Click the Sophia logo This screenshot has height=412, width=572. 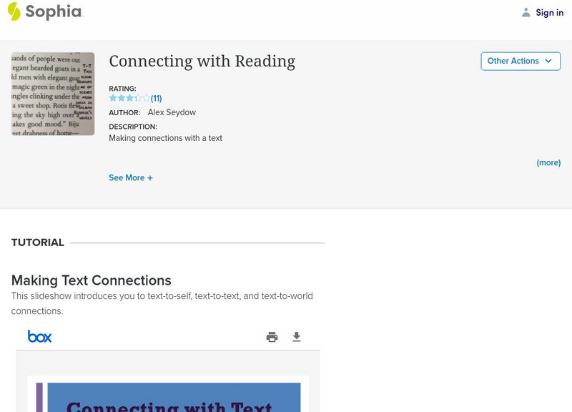coord(44,11)
